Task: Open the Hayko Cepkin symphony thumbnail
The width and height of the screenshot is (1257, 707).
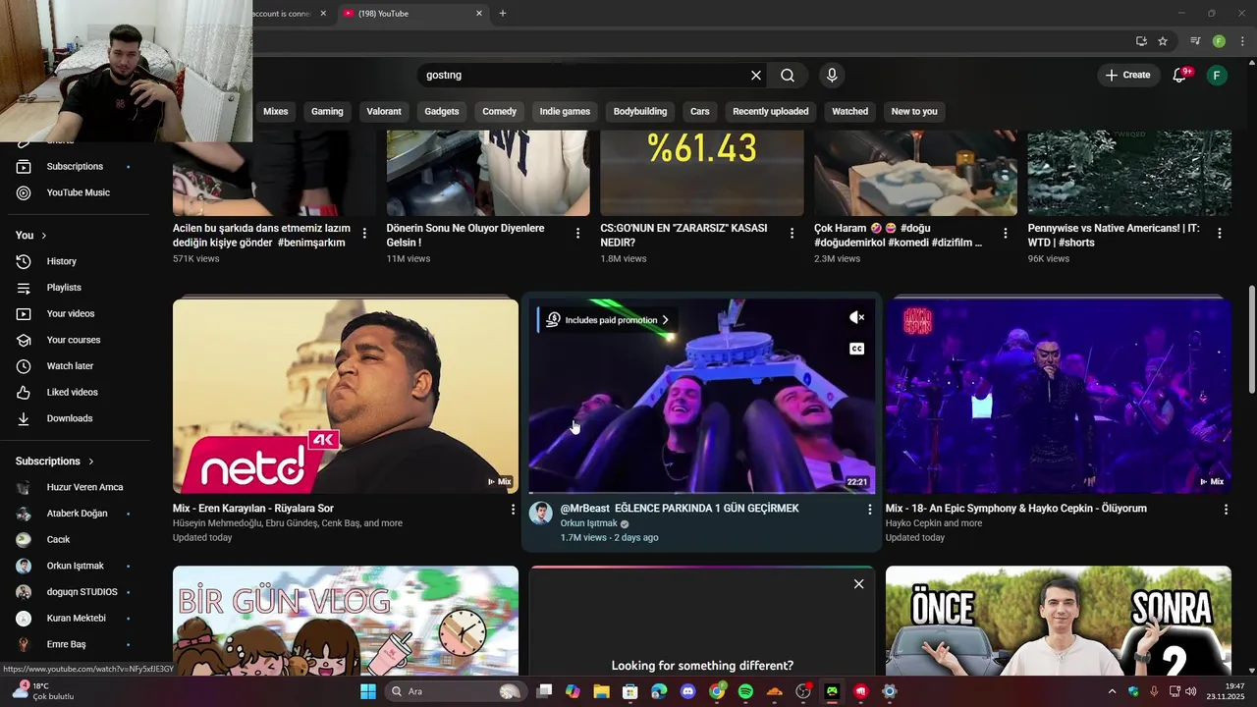Action: tap(1059, 396)
